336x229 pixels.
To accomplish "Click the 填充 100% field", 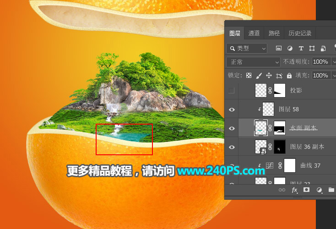I will [321, 76].
